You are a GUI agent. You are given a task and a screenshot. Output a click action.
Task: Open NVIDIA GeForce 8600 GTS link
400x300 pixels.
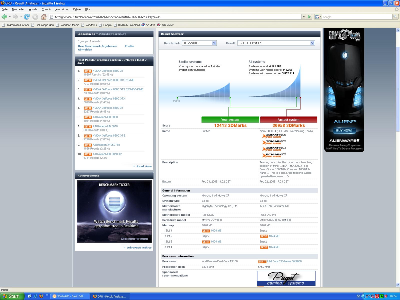tap(109, 135)
